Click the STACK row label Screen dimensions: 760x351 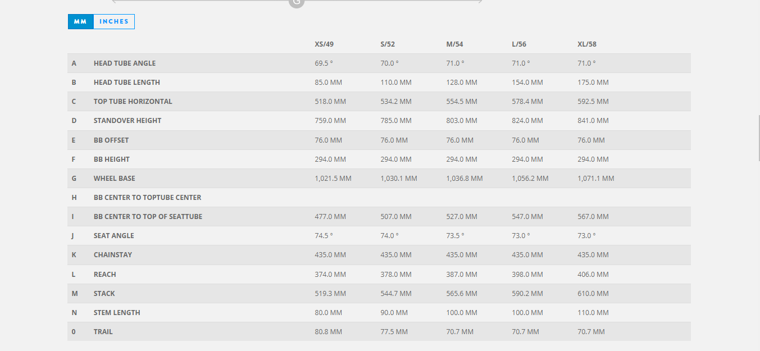[104, 294]
